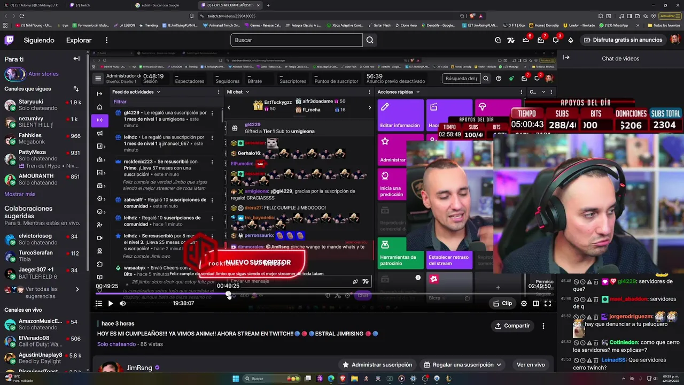This screenshot has width=684, height=385.
Task: Click Compartir to share the video
Action: pos(512,326)
